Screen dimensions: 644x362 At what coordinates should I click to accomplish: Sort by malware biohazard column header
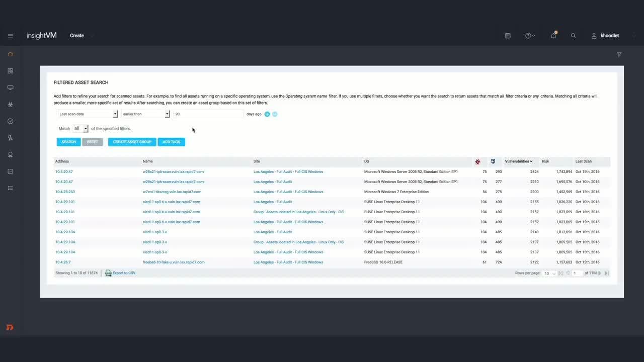(x=477, y=161)
